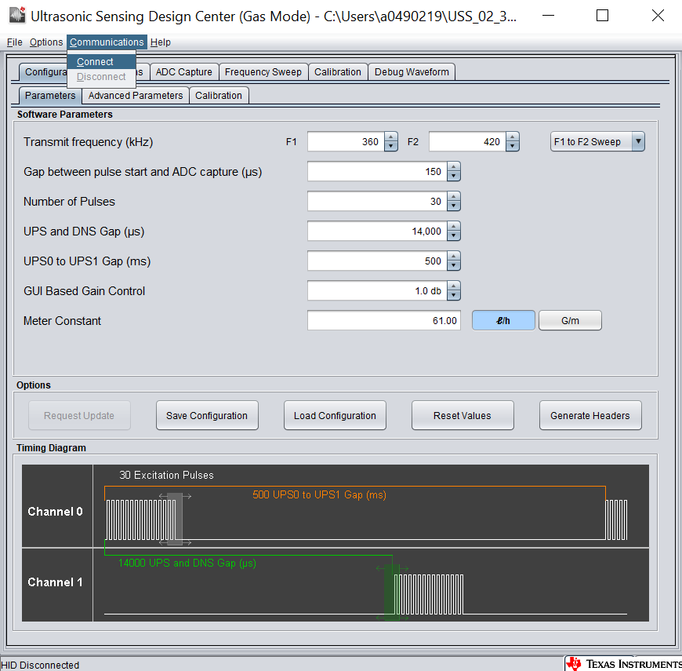Switch to the ADC Capture tab

(183, 71)
